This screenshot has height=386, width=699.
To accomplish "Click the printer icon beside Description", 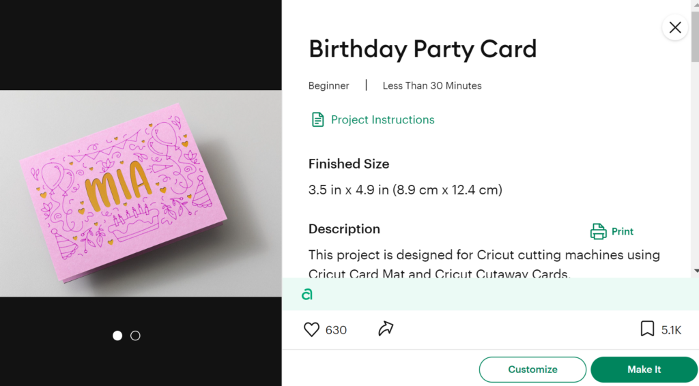I will pos(598,232).
